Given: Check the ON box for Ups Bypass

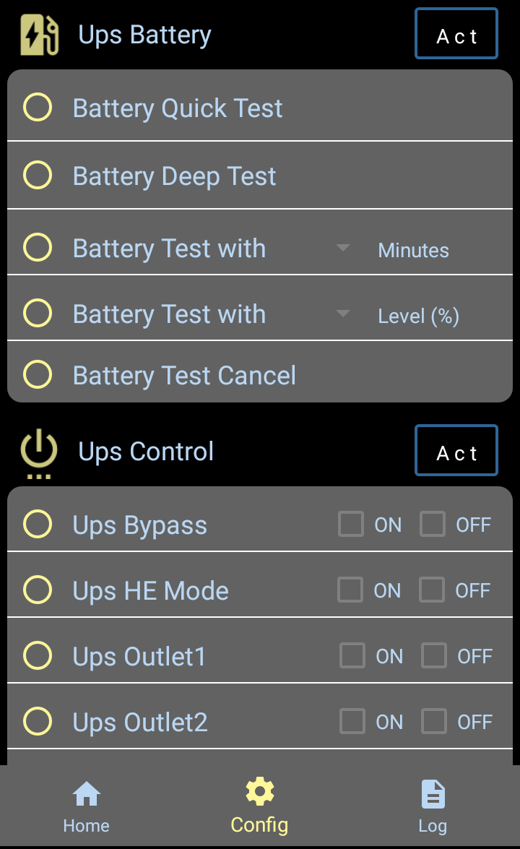Looking at the screenshot, I should (351, 525).
